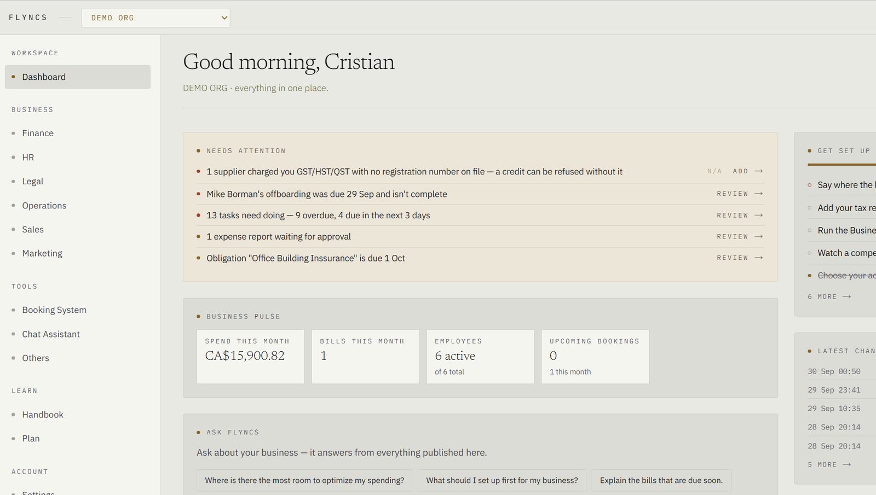
Task: Click '5 MORE' in the Latest Changes panel
Action: [822, 464]
